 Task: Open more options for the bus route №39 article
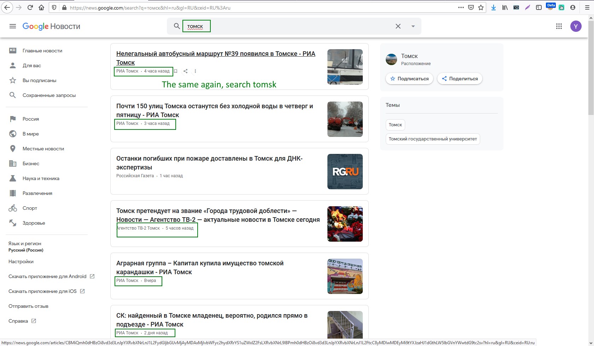(x=195, y=71)
